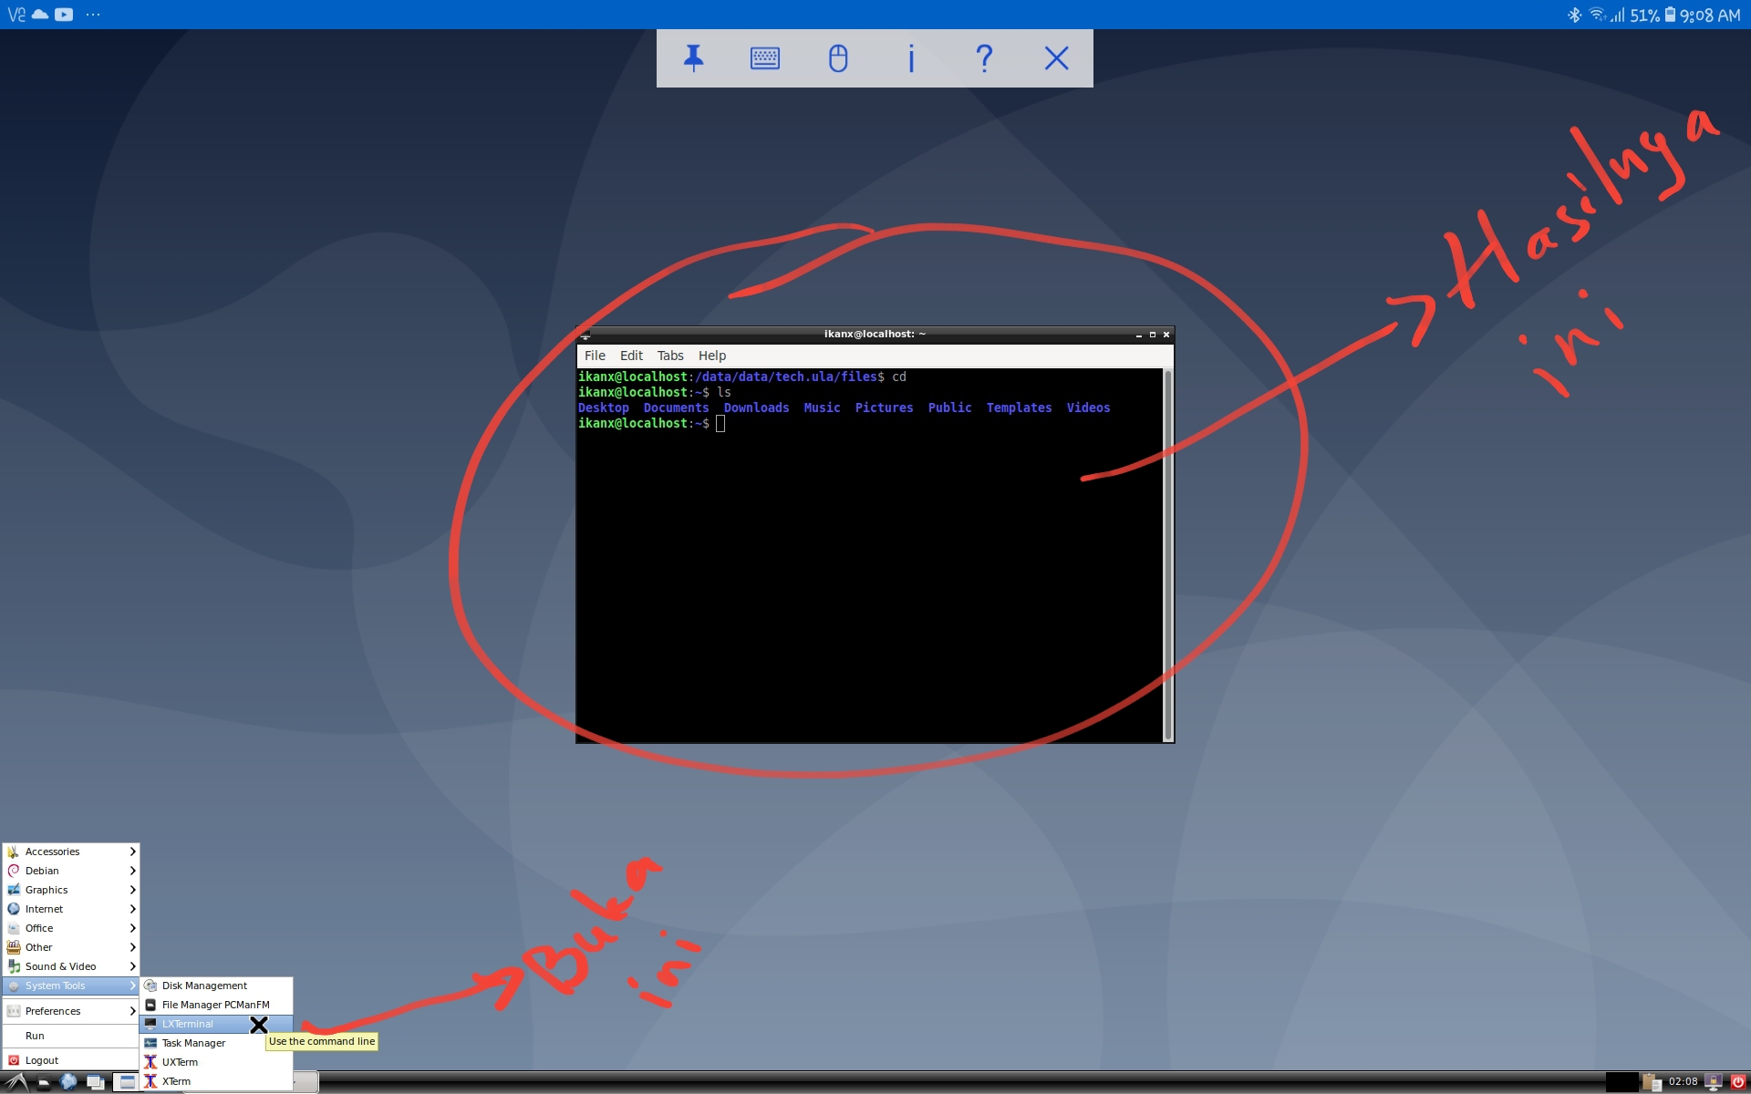Click the Office category icon
This screenshot has width=1751, height=1094.
[x=14, y=928]
